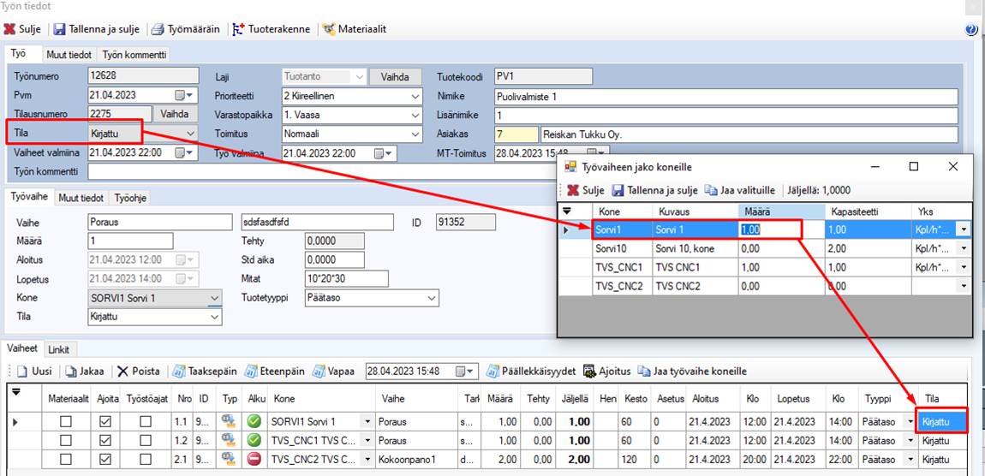Untick Ajoita checkbox for Kokoonpano1 row

105,460
